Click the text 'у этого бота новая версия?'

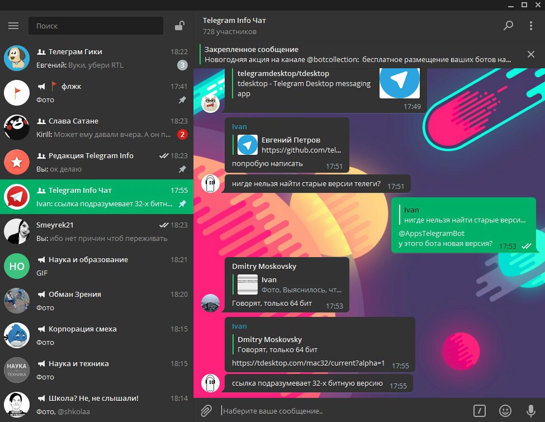coord(446,243)
